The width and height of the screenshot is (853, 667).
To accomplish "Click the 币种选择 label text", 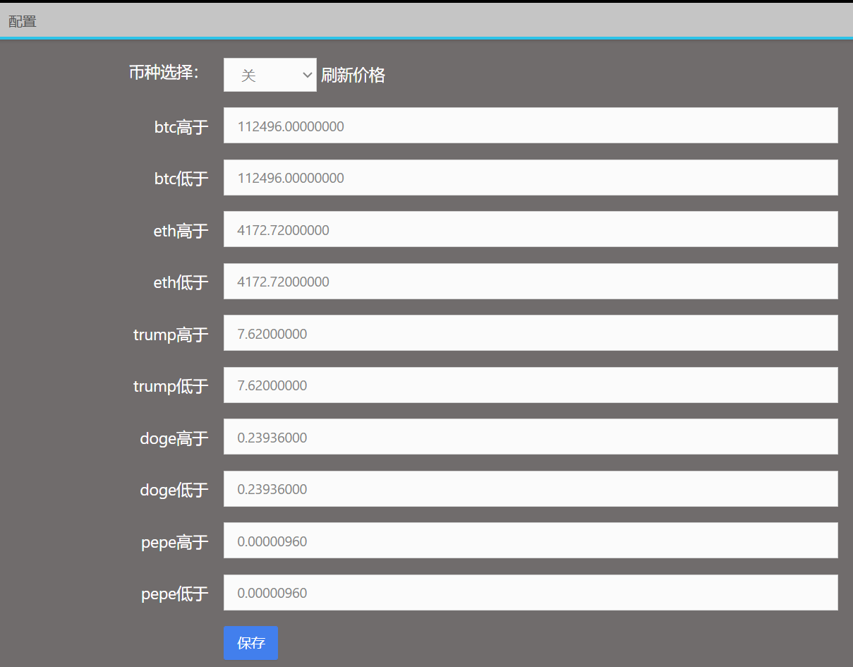I will pos(164,73).
